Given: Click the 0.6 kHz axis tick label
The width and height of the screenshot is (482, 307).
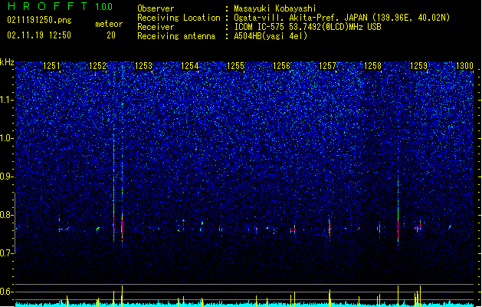Looking at the screenshot, I should pyautogui.click(x=6, y=292).
